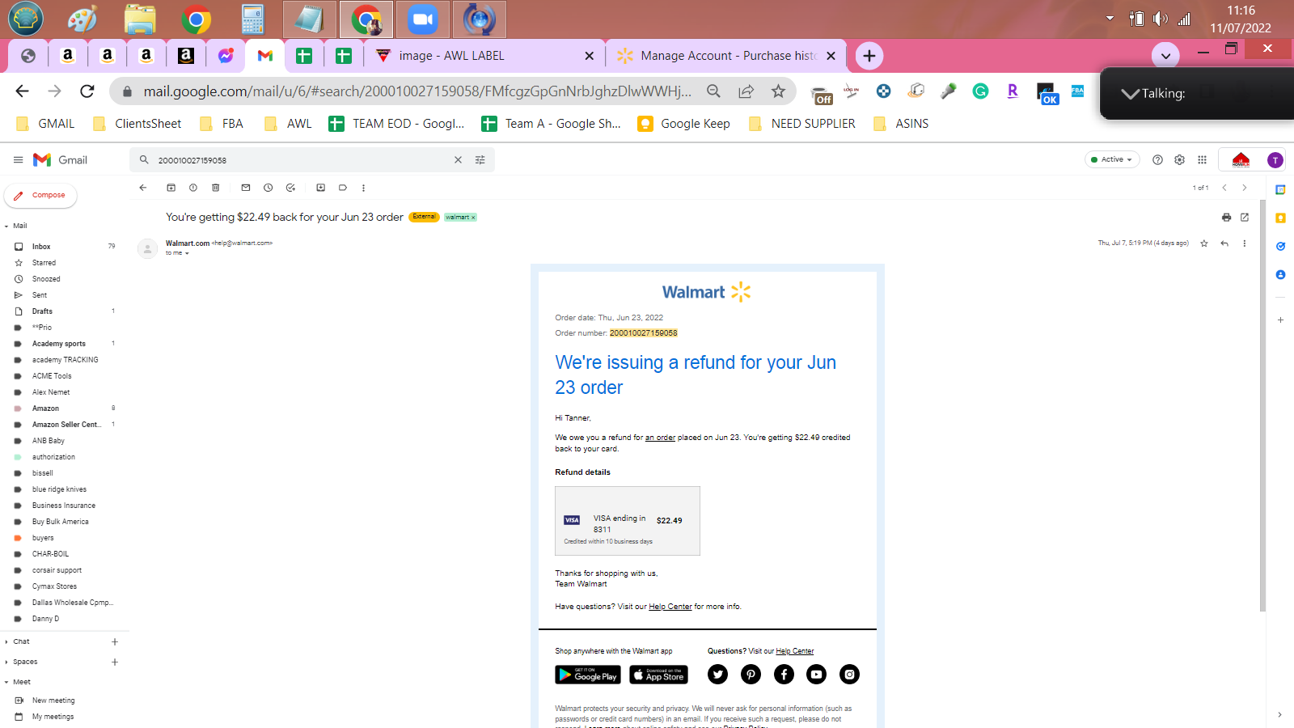
Task: Expand the Chat section
Action: pos(6,642)
